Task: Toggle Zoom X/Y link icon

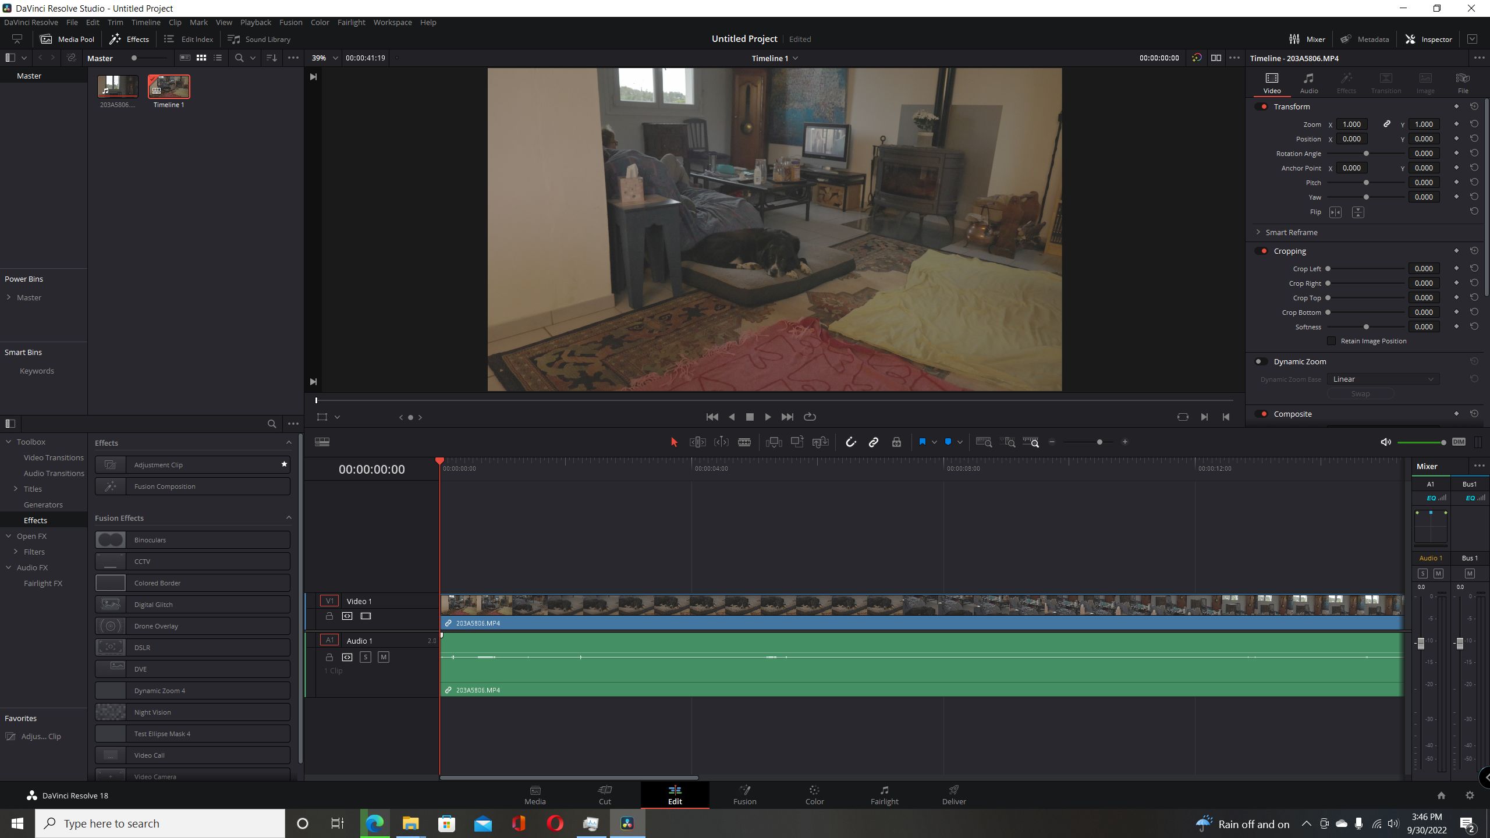Action: [x=1387, y=124]
